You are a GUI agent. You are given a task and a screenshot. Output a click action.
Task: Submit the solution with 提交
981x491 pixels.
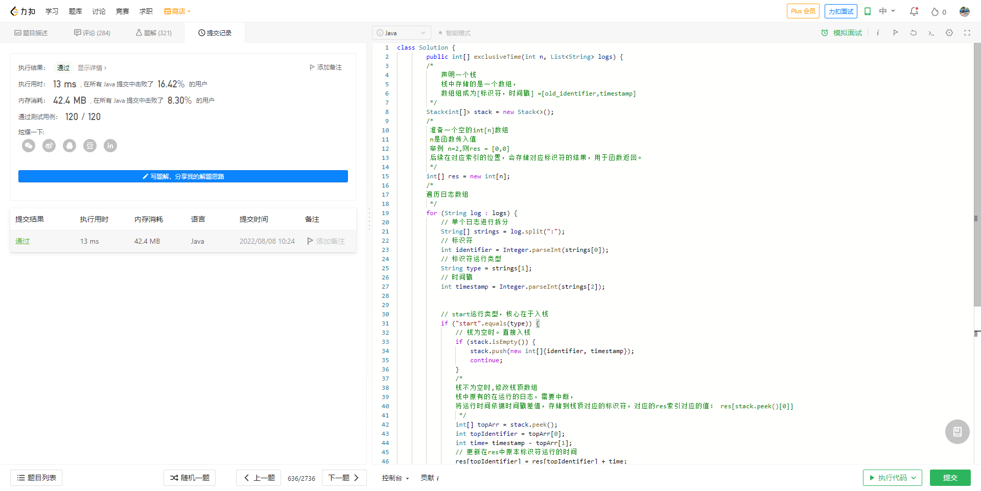coord(950,478)
